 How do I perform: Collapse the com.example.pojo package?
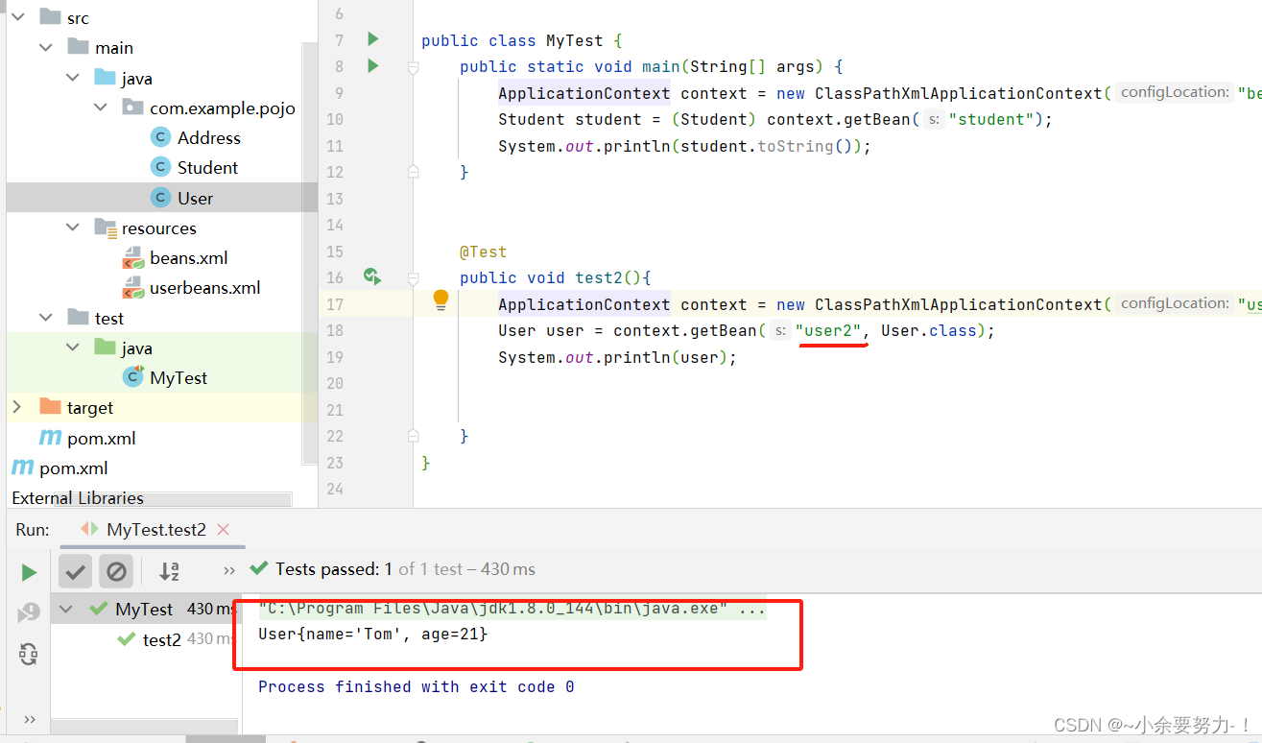pyautogui.click(x=101, y=108)
